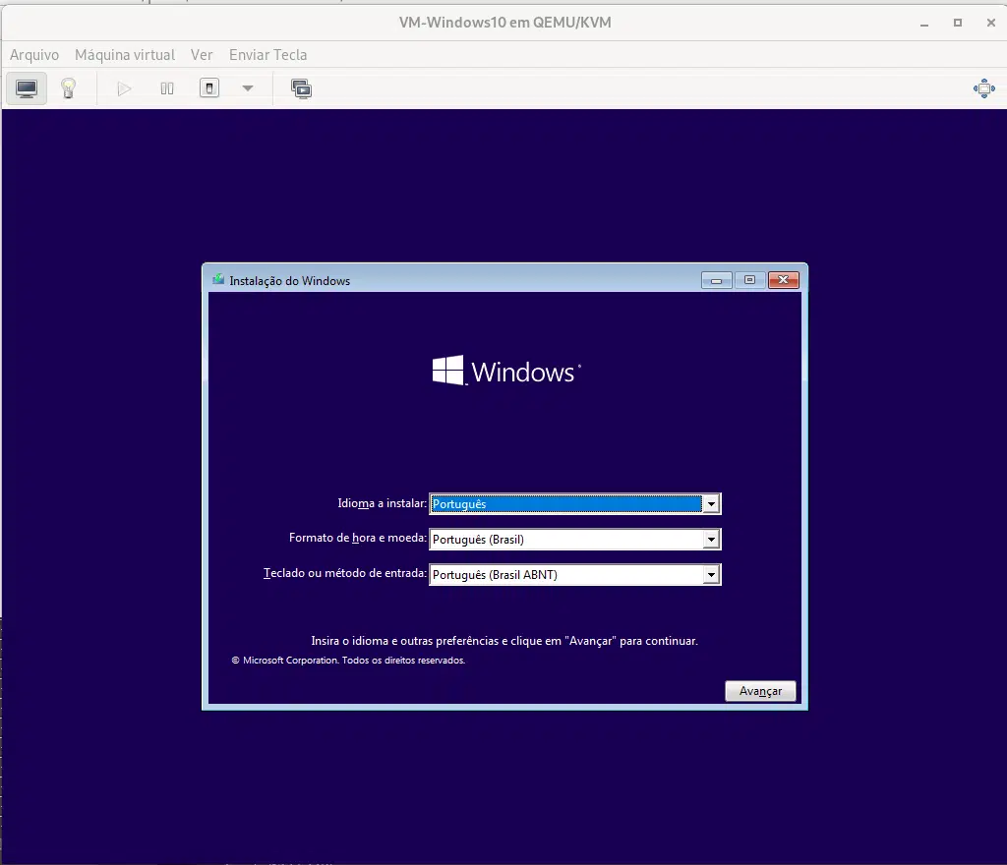This screenshot has width=1007, height=865.
Task: Expand Formato de hora e moeda dropdown arrow
Action: 711,540
